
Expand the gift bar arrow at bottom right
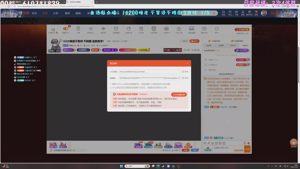pos(195,145)
